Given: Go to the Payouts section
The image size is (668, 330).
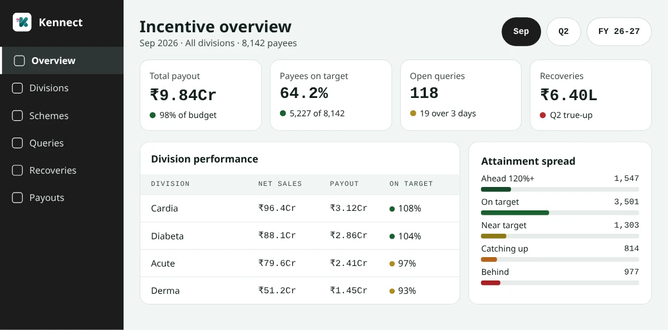Looking at the screenshot, I should pos(47,198).
